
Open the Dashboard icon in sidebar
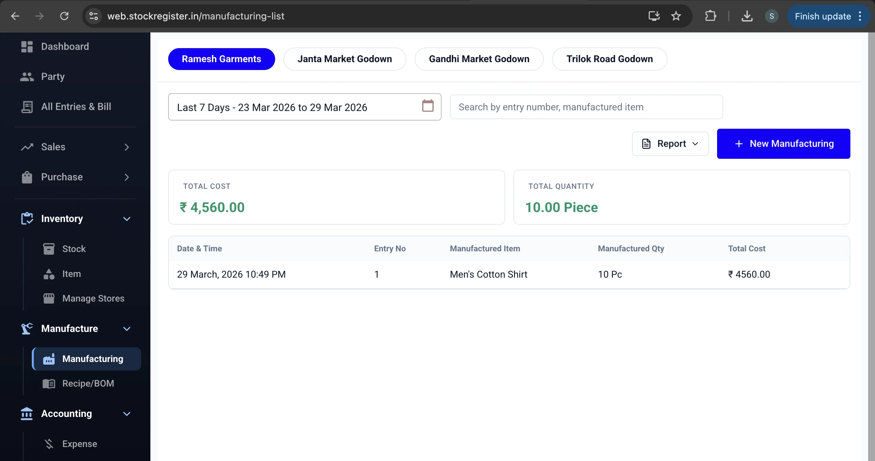pos(27,46)
